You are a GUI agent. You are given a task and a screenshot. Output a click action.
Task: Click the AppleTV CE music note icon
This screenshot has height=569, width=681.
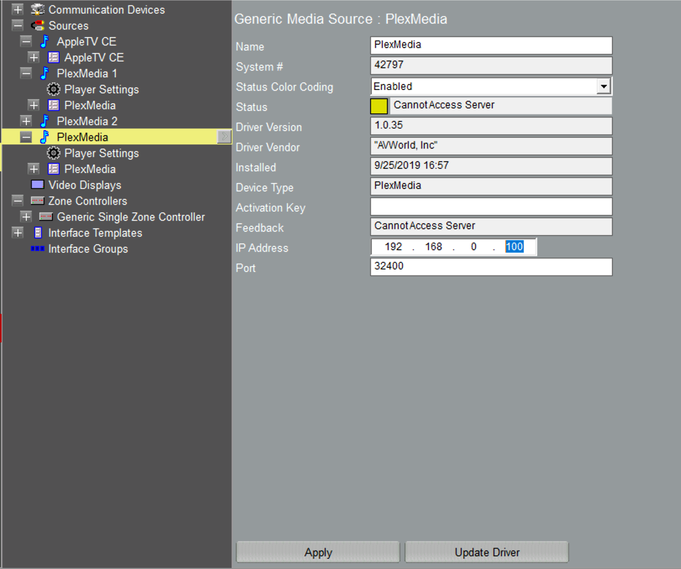45,42
